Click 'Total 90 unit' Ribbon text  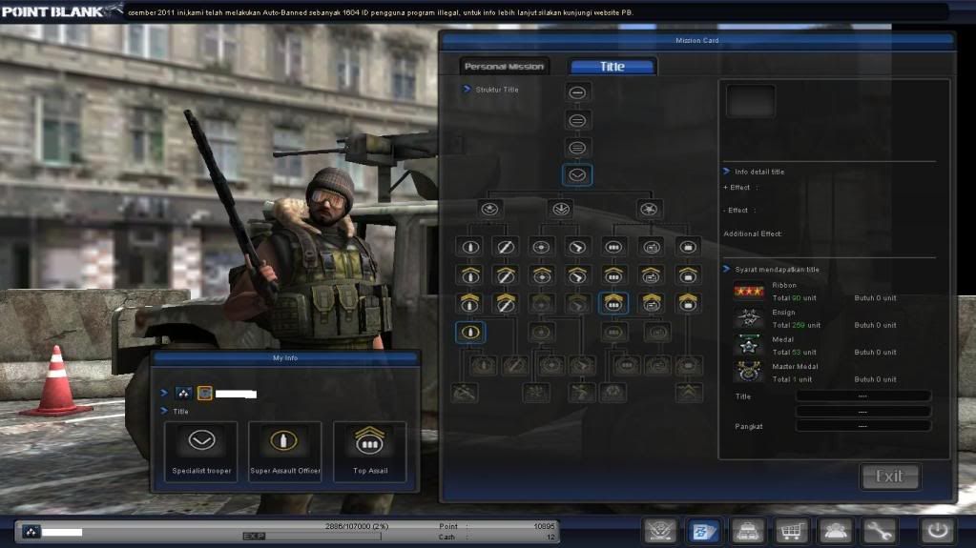coord(794,298)
